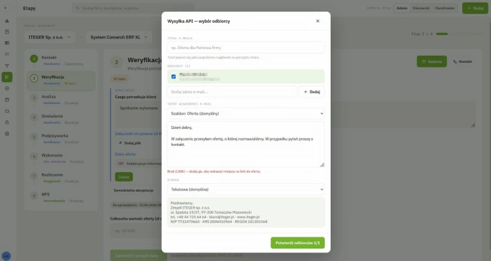Viewport: 491px width, 261px height.
Task: Select the Analiza stage
Action: click(x=61, y=99)
